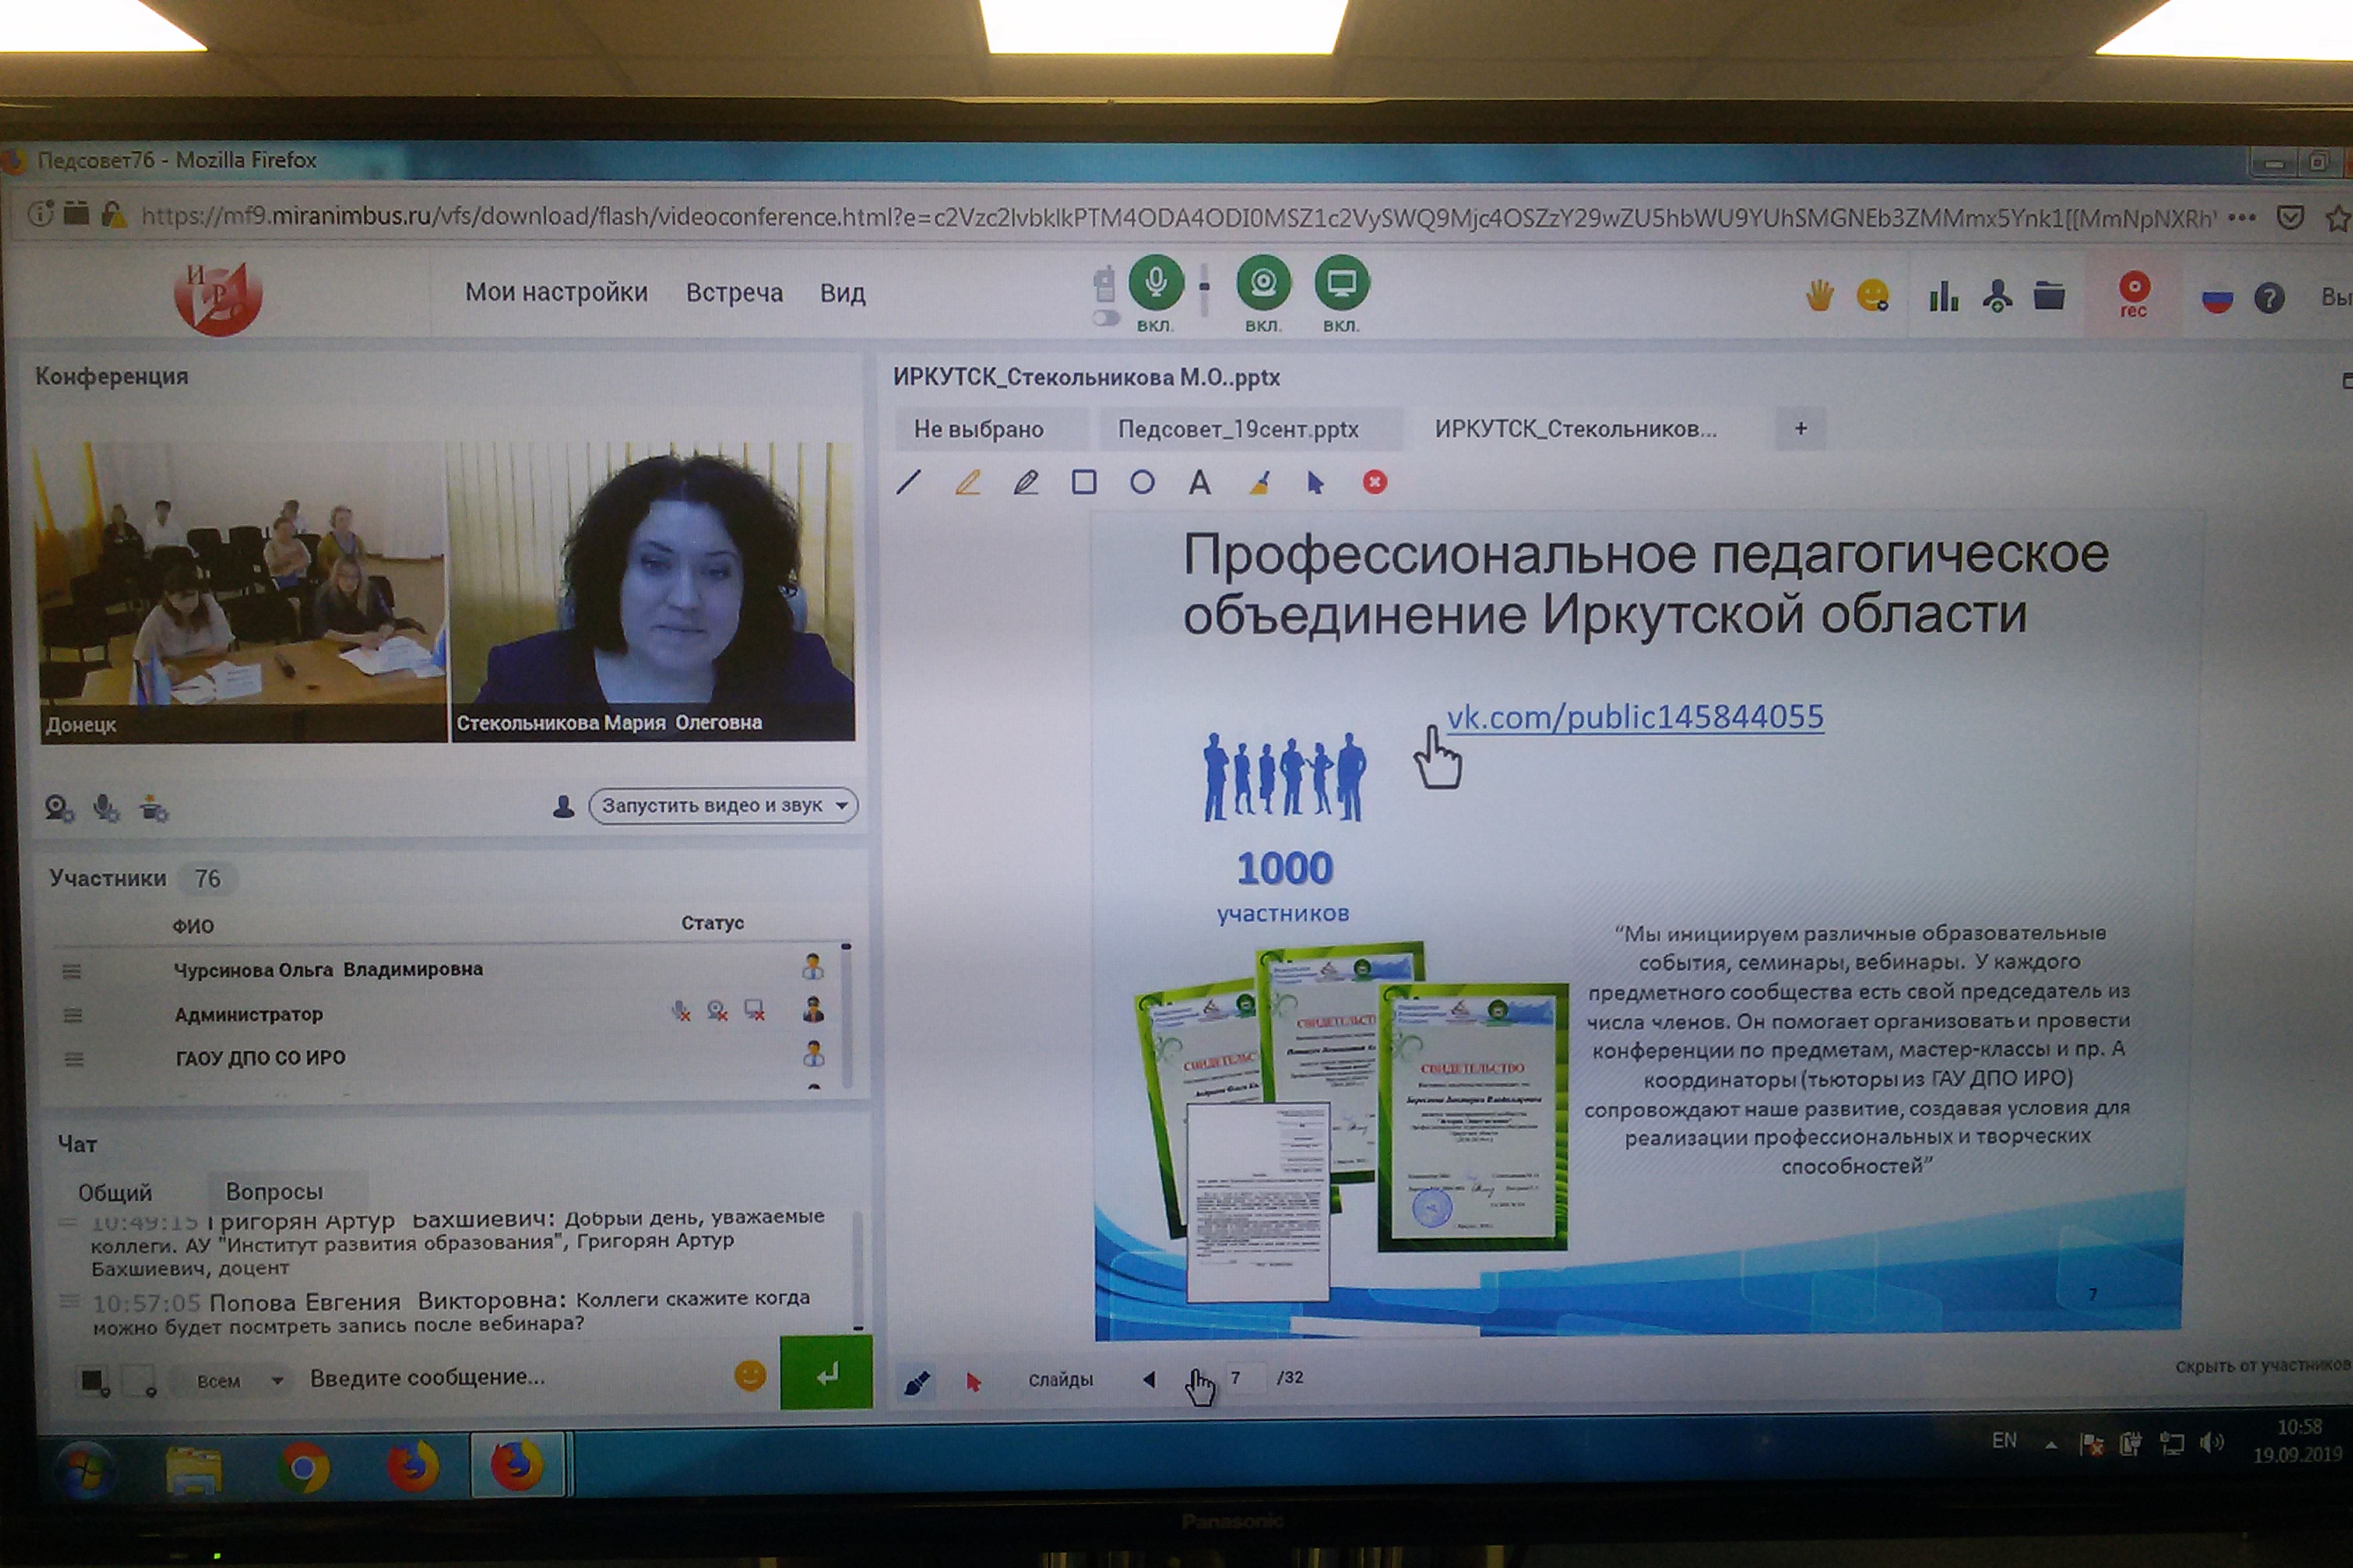Open the files folder icon
Image resolution: width=2353 pixels, height=1568 pixels.
click(2049, 296)
